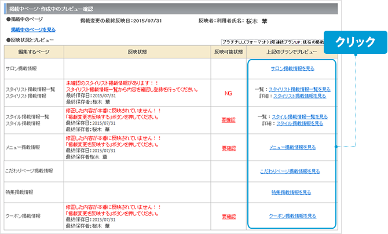Image resolution: width=388 pixels, height=234 pixels.
Task: Open スタイル掲載情報一覧を見る link
Action: (299, 117)
